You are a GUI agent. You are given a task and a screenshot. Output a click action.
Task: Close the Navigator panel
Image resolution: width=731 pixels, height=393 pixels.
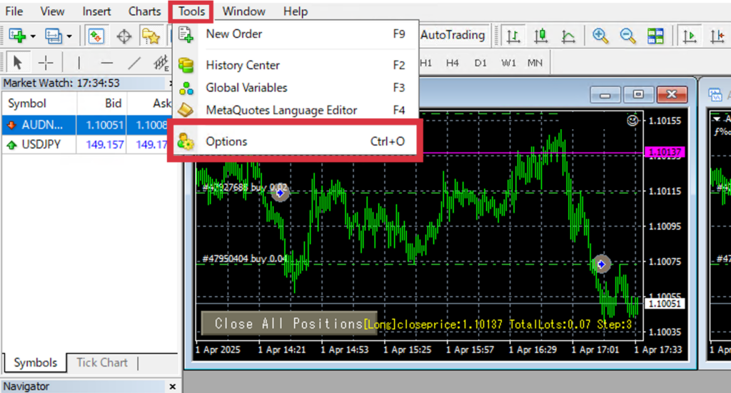[173, 387]
